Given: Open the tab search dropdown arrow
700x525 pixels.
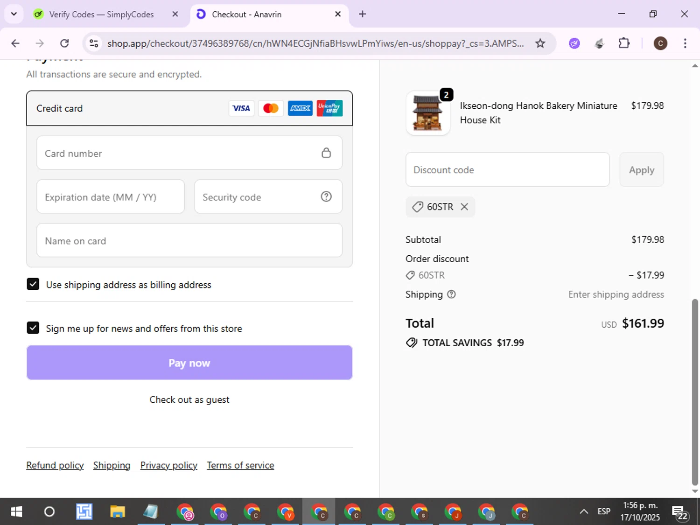Looking at the screenshot, I should [14, 14].
